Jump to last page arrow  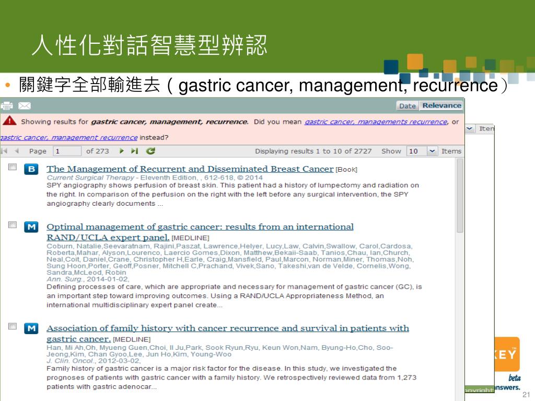[x=134, y=151]
